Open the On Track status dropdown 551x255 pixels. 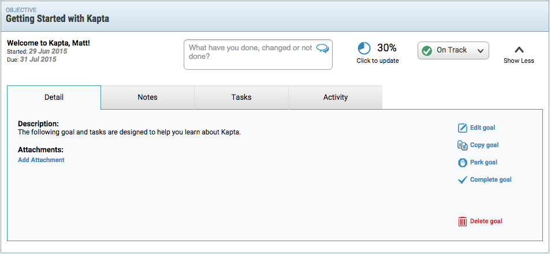(453, 51)
